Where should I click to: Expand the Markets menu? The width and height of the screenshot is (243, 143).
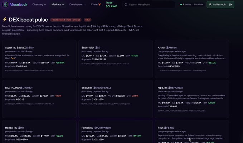(58, 5)
